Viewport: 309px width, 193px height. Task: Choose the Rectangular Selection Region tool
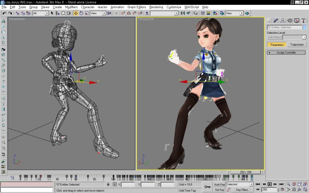click(63, 13)
